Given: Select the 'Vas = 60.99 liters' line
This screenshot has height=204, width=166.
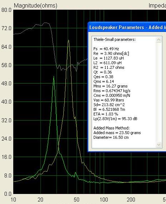Looking at the screenshot, I should click(x=109, y=100).
